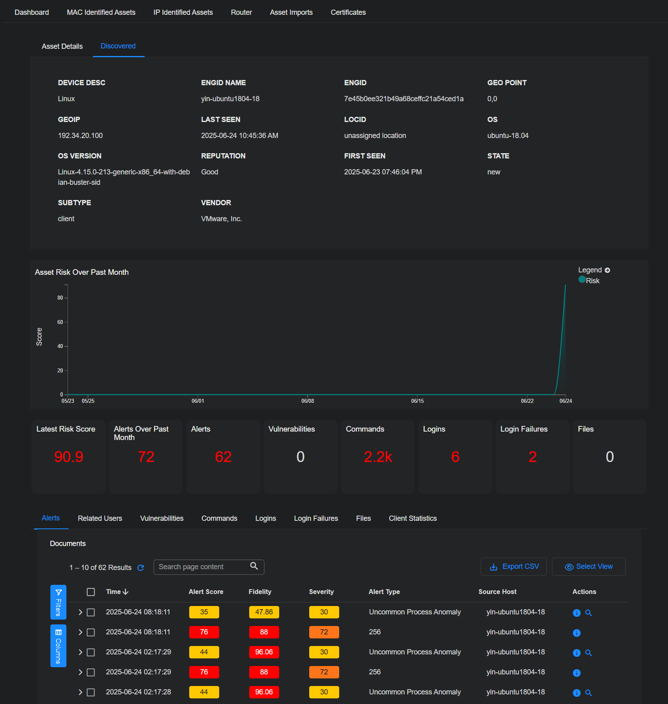Click info icon for 02:17:28 alert row

tap(576, 693)
